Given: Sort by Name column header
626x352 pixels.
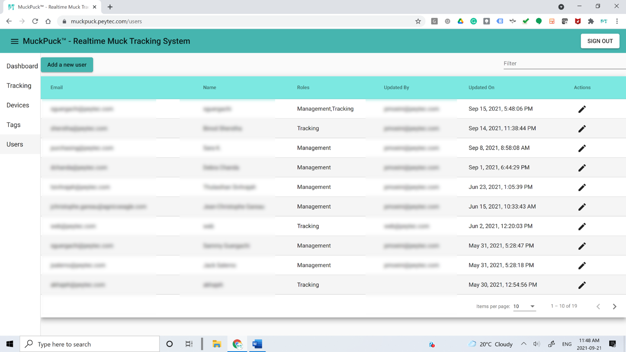Looking at the screenshot, I should click(x=209, y=87).
